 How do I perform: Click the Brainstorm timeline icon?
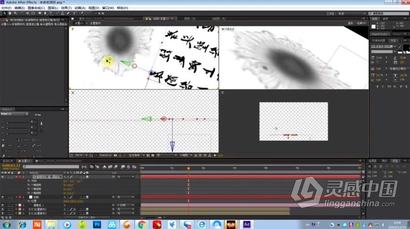pyautogui.click(x=122, y=167)
